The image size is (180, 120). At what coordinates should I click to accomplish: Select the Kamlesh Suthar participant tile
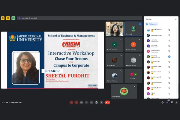click(x=133, y=60)
